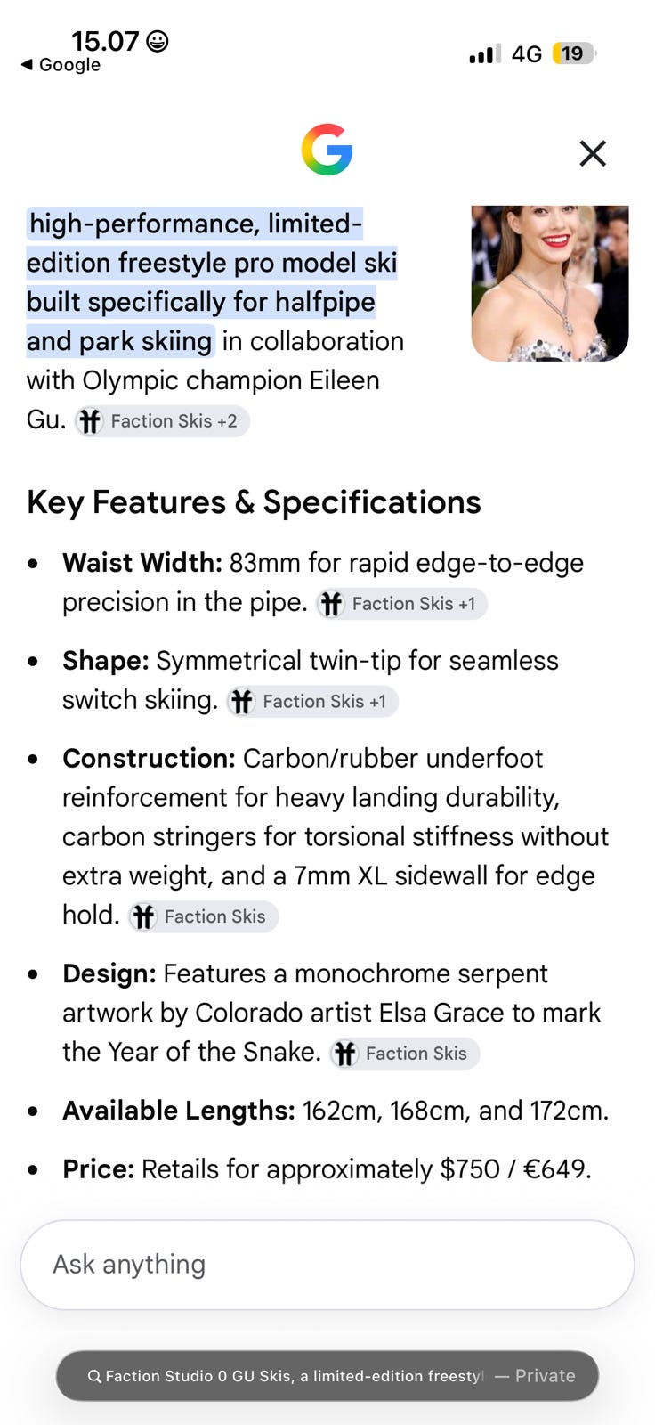Open the Faction Skis +2 source chip

coord(162,420)
